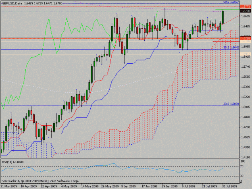
Task: Select the short green line above last candle
Action: pos(227,10)
